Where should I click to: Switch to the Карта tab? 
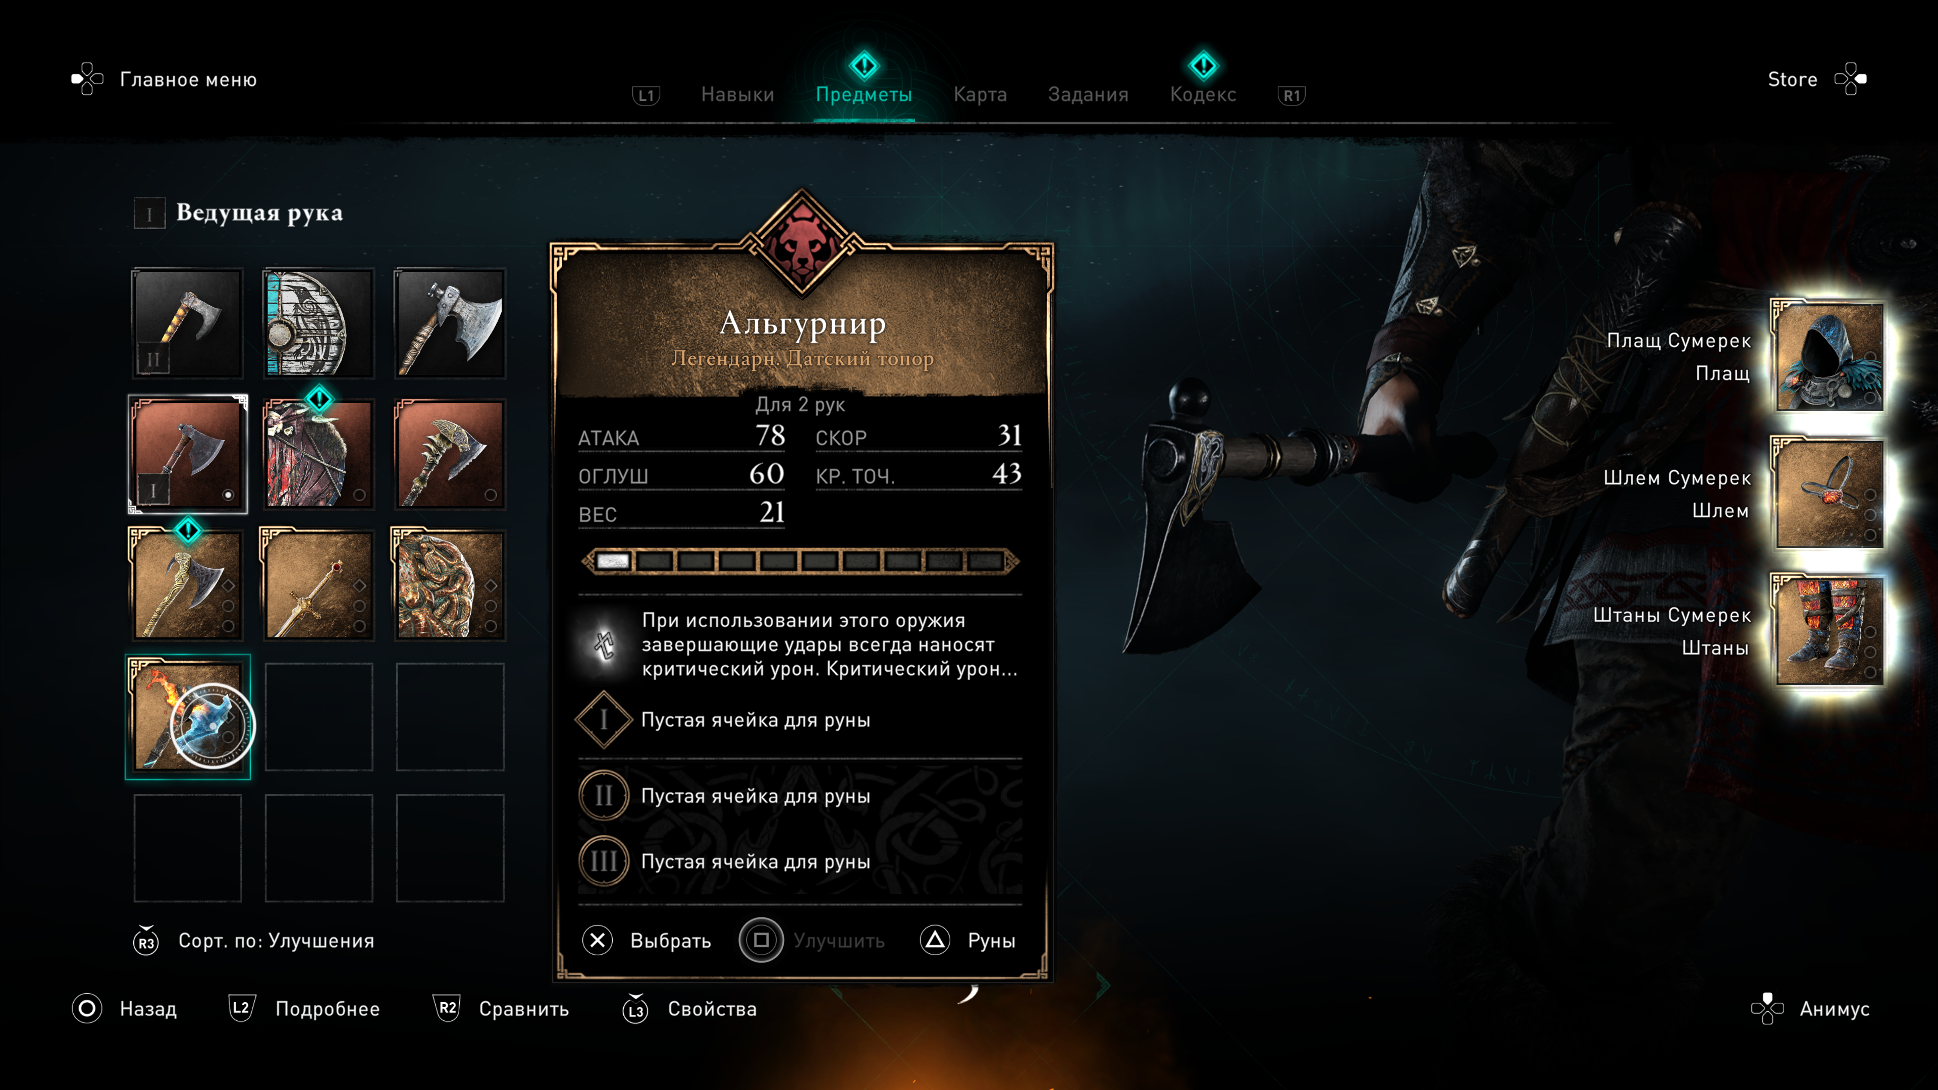[x=980, y=95]
